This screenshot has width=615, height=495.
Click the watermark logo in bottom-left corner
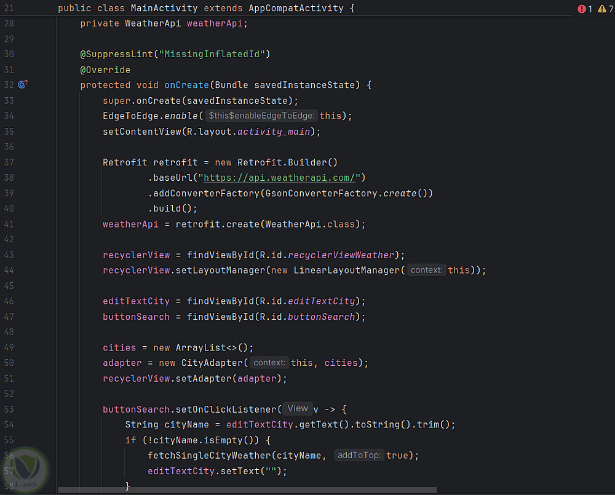click(25, 469)
